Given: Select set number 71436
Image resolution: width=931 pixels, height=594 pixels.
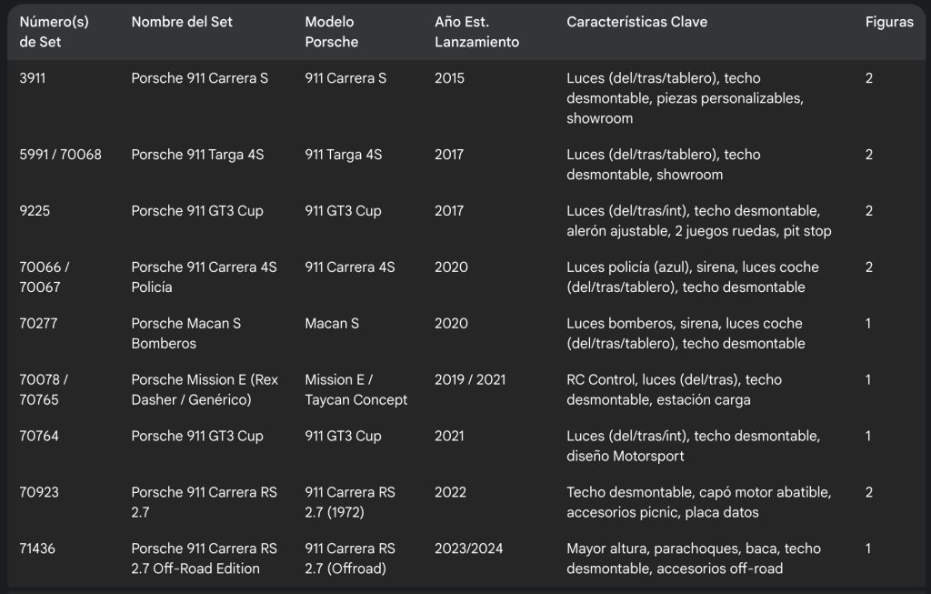Looking at the screenshot, I should click(x=38, y=549).
